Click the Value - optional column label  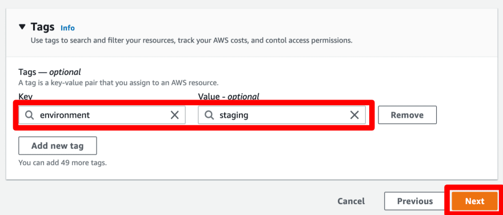pyautogui.click(x=229, y=97)
